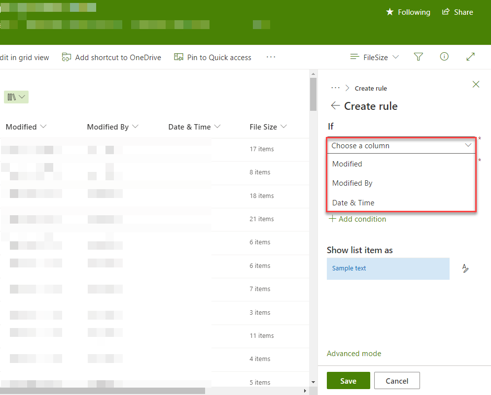491x395 pixels.
Task: Click the '8 items' file size cell
Action: (x=260, y=172)
